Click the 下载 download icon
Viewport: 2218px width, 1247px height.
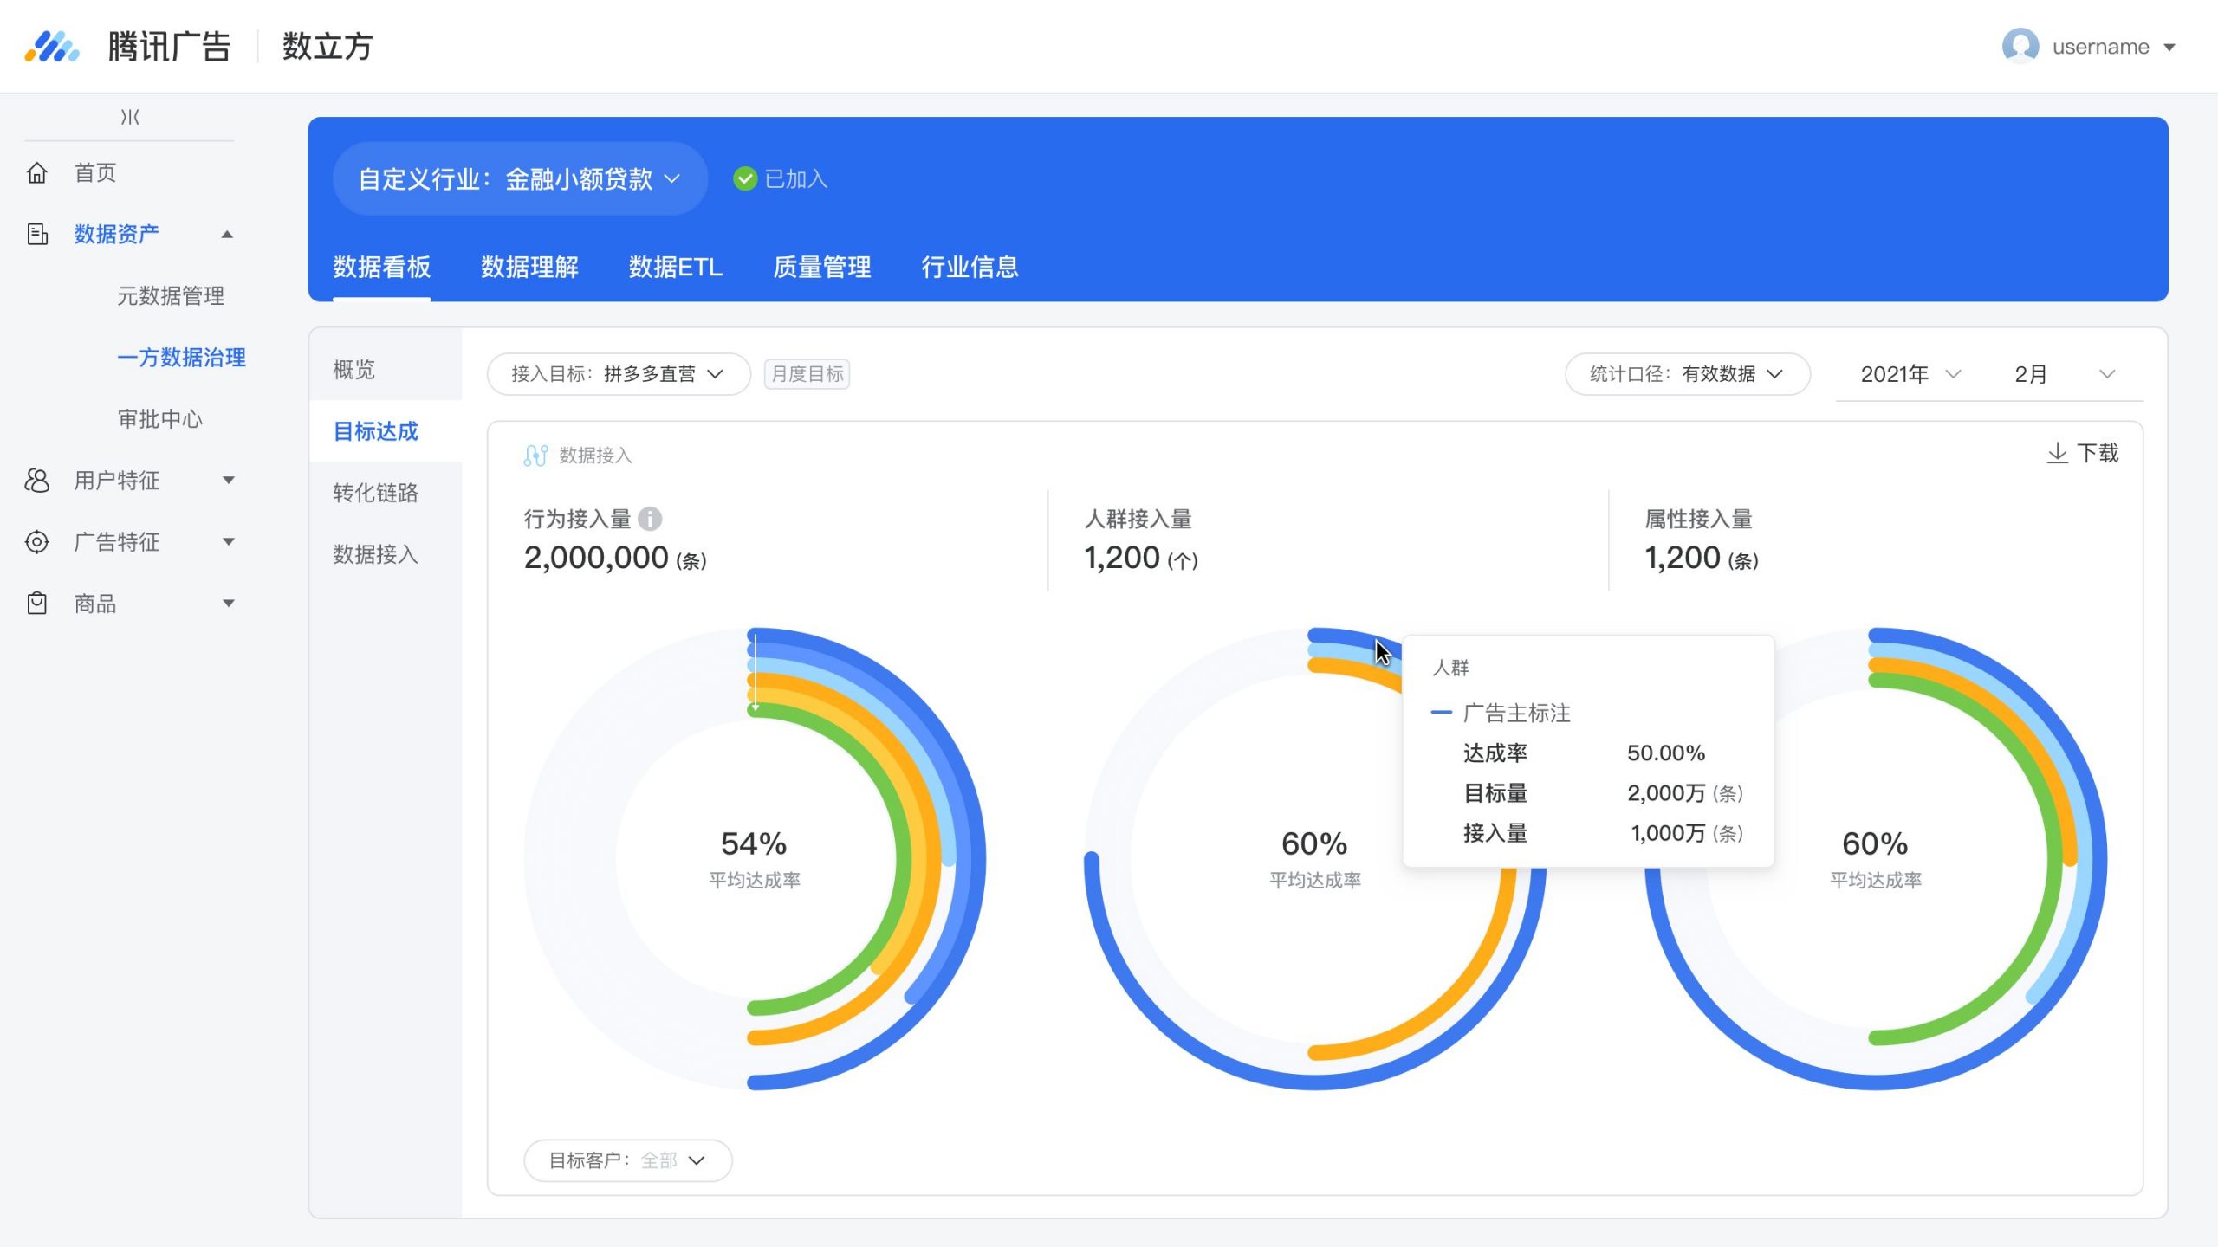click(2057, 453)
